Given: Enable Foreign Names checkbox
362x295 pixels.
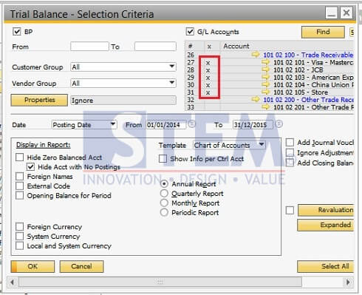Looking at the screenshot, I should coord(19,176).
